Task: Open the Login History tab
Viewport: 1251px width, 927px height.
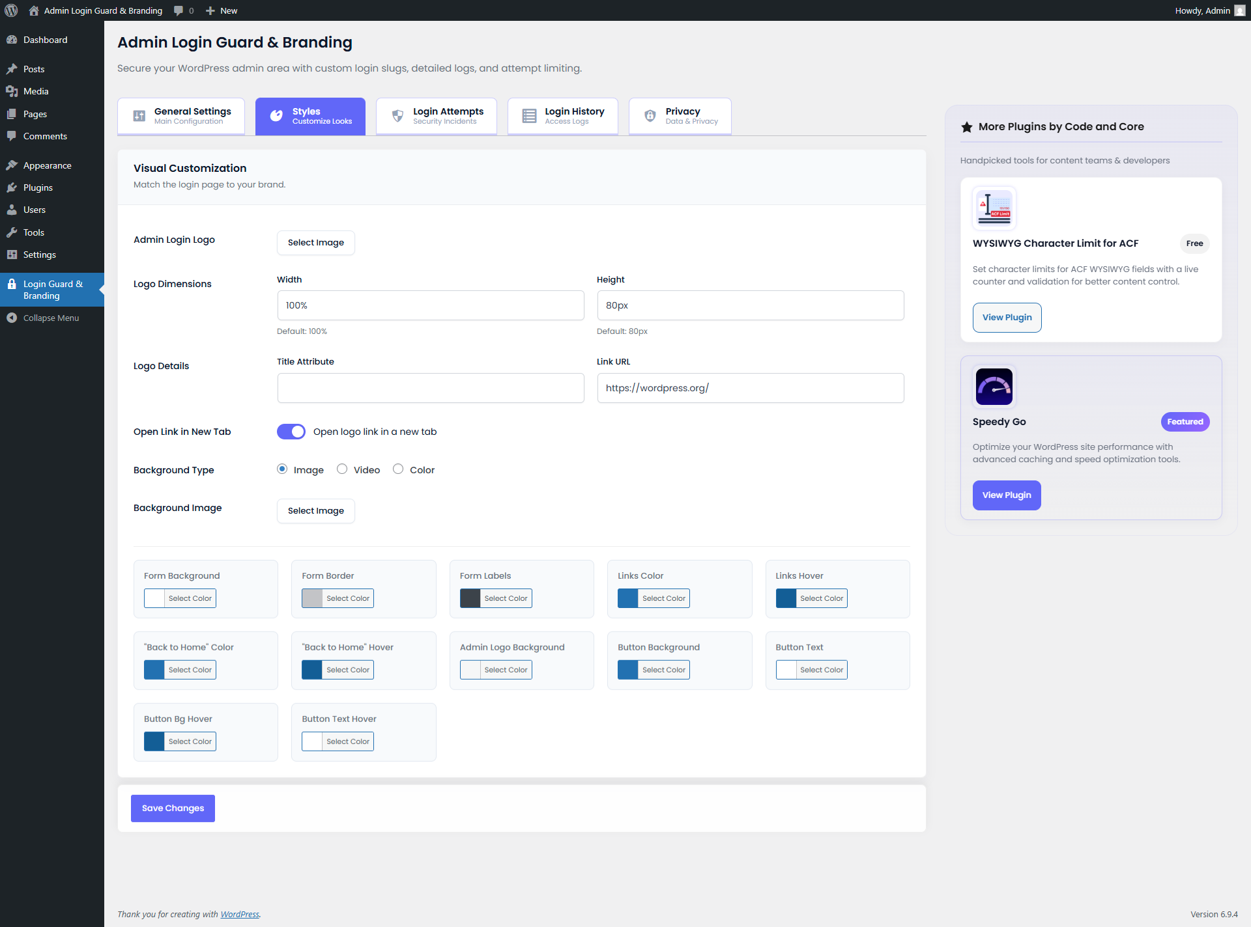Action: pyautogui.click(x=562, y=115)
